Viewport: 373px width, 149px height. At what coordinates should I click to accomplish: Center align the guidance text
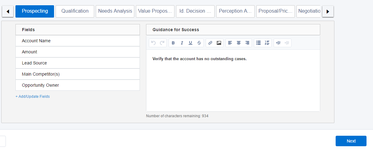pyautogui.click(x=239, y=43)
